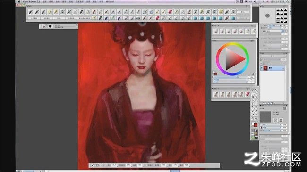Collapse the Papers panel disclosure triangle

[261, 106]
